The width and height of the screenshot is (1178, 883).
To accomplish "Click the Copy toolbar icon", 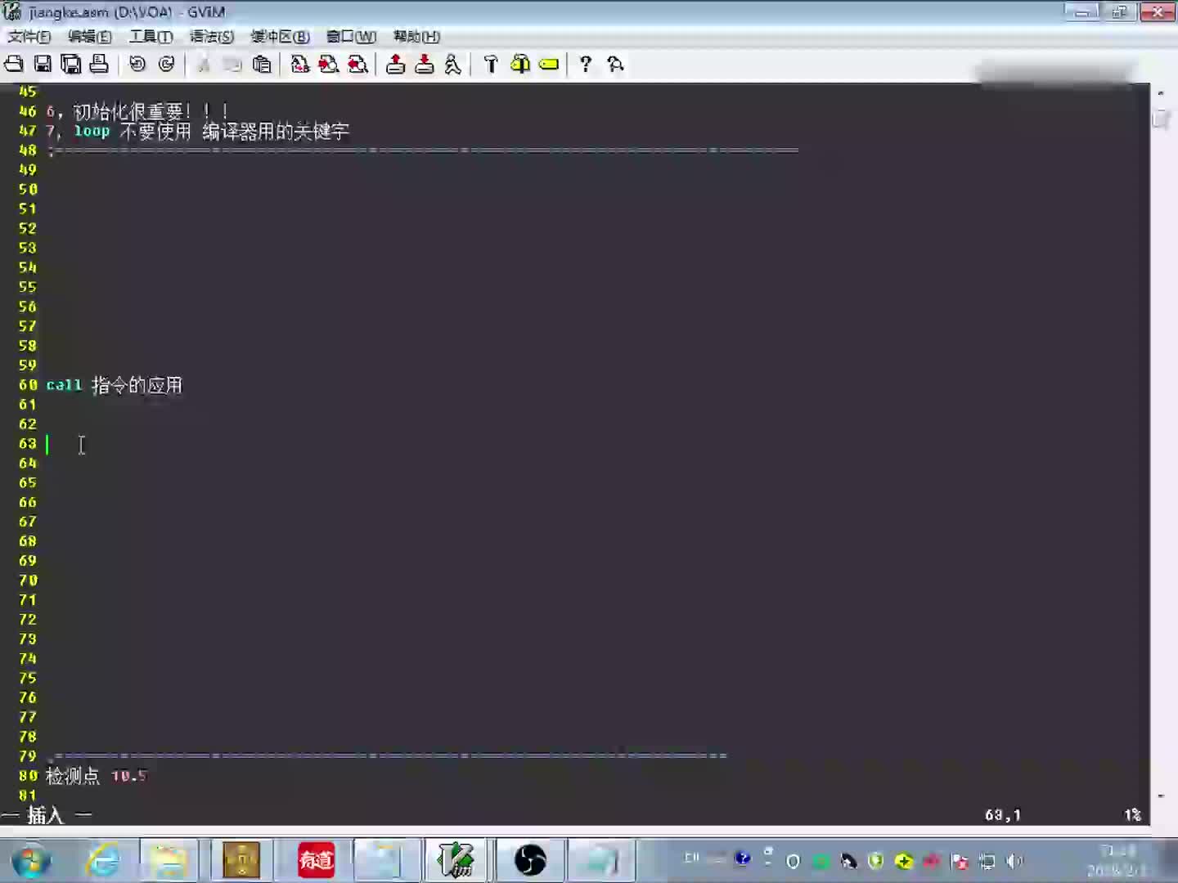I will click(232, 64).
